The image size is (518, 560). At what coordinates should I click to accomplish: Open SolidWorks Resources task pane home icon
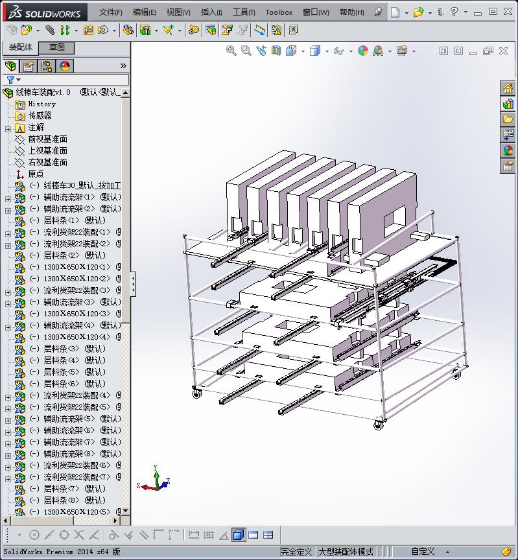pyautogui.click(x=508, y=88)
